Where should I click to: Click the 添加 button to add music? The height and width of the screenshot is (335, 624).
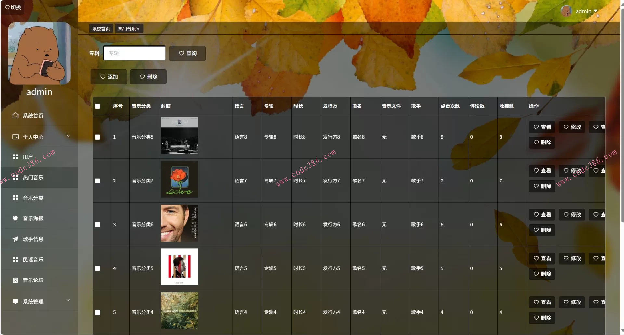pos(109,77)
